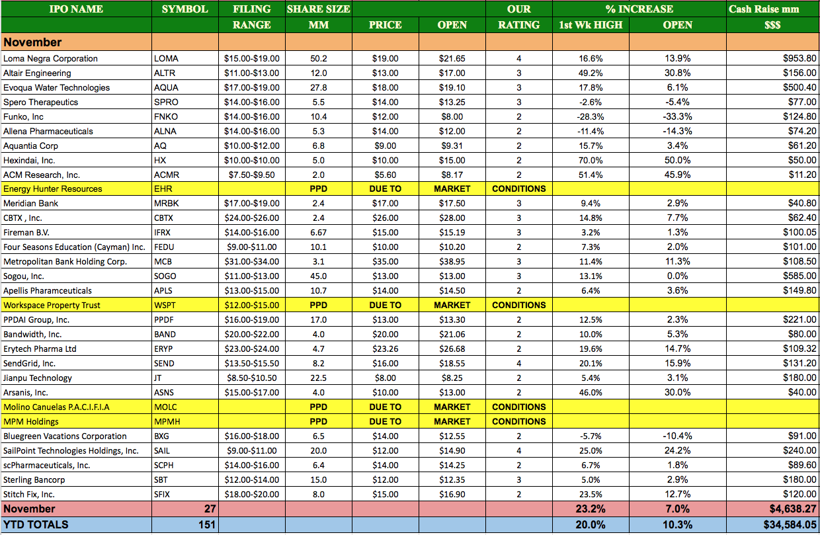
Task: Select the Energy Hunter Resources row name
Action: tap(76, 189)
